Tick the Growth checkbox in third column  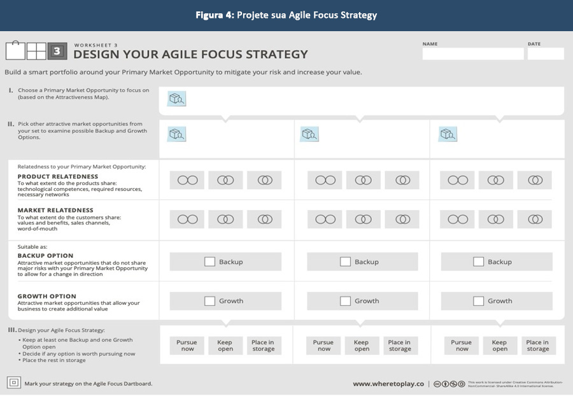(x=478, y=301)
